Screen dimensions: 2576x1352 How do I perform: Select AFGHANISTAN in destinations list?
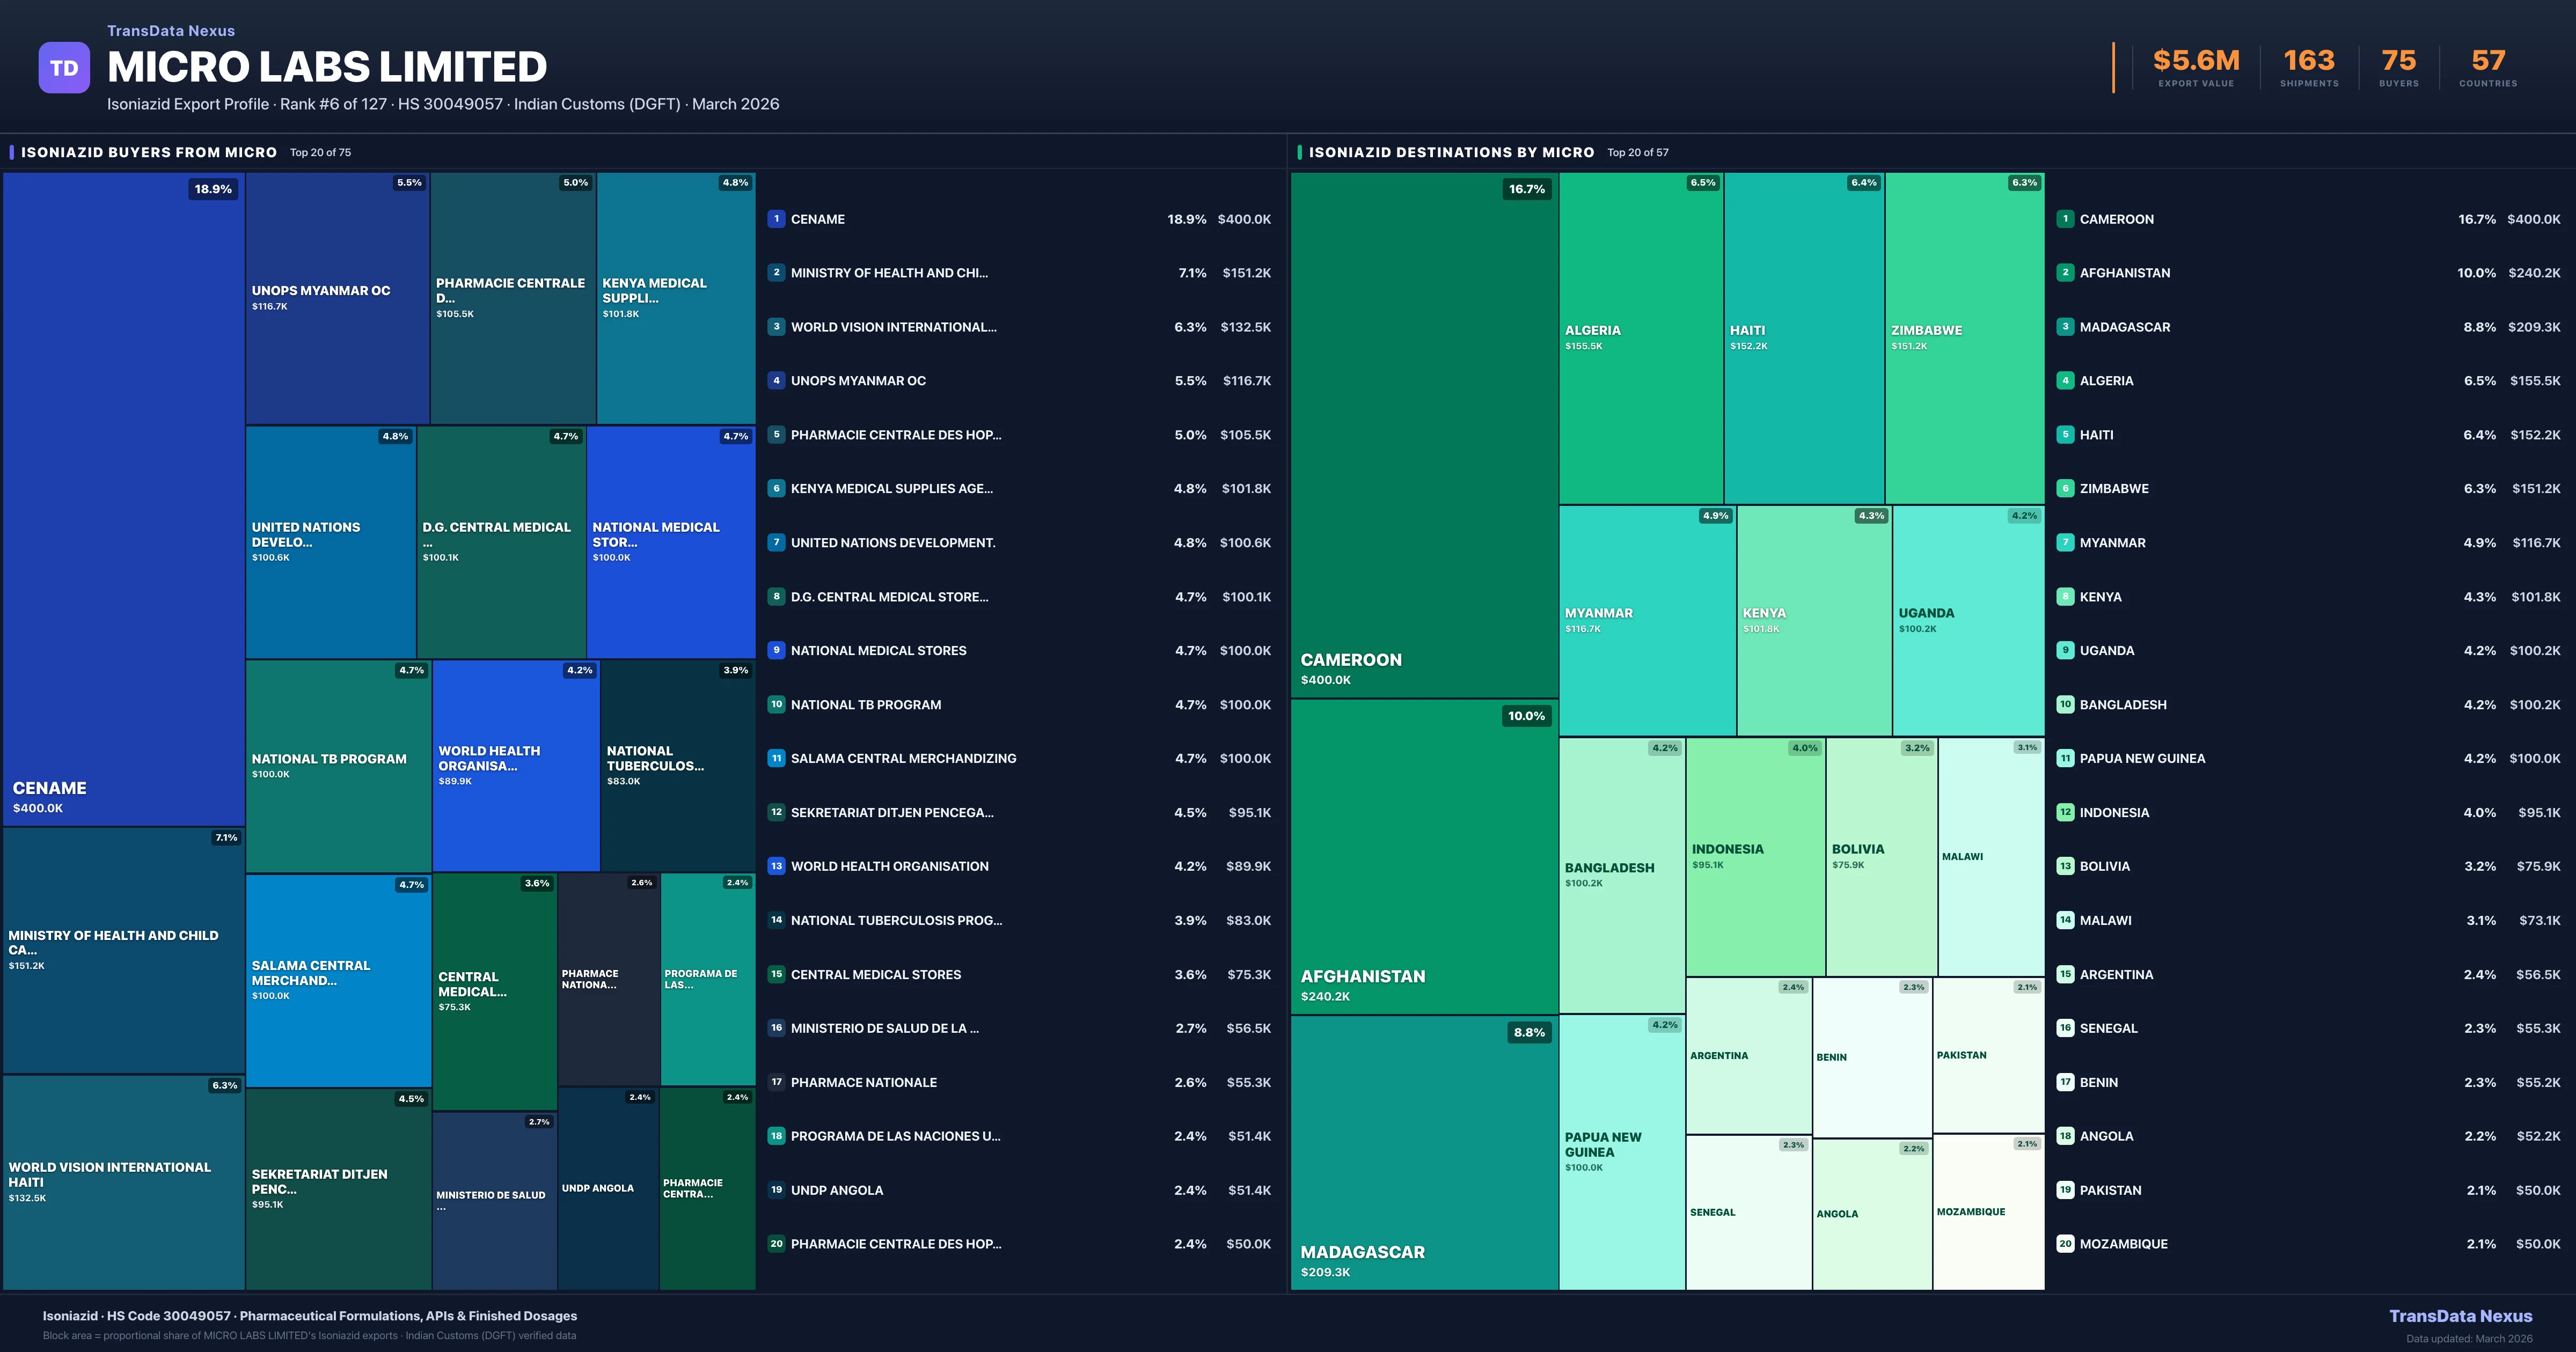click(2124, 273)
